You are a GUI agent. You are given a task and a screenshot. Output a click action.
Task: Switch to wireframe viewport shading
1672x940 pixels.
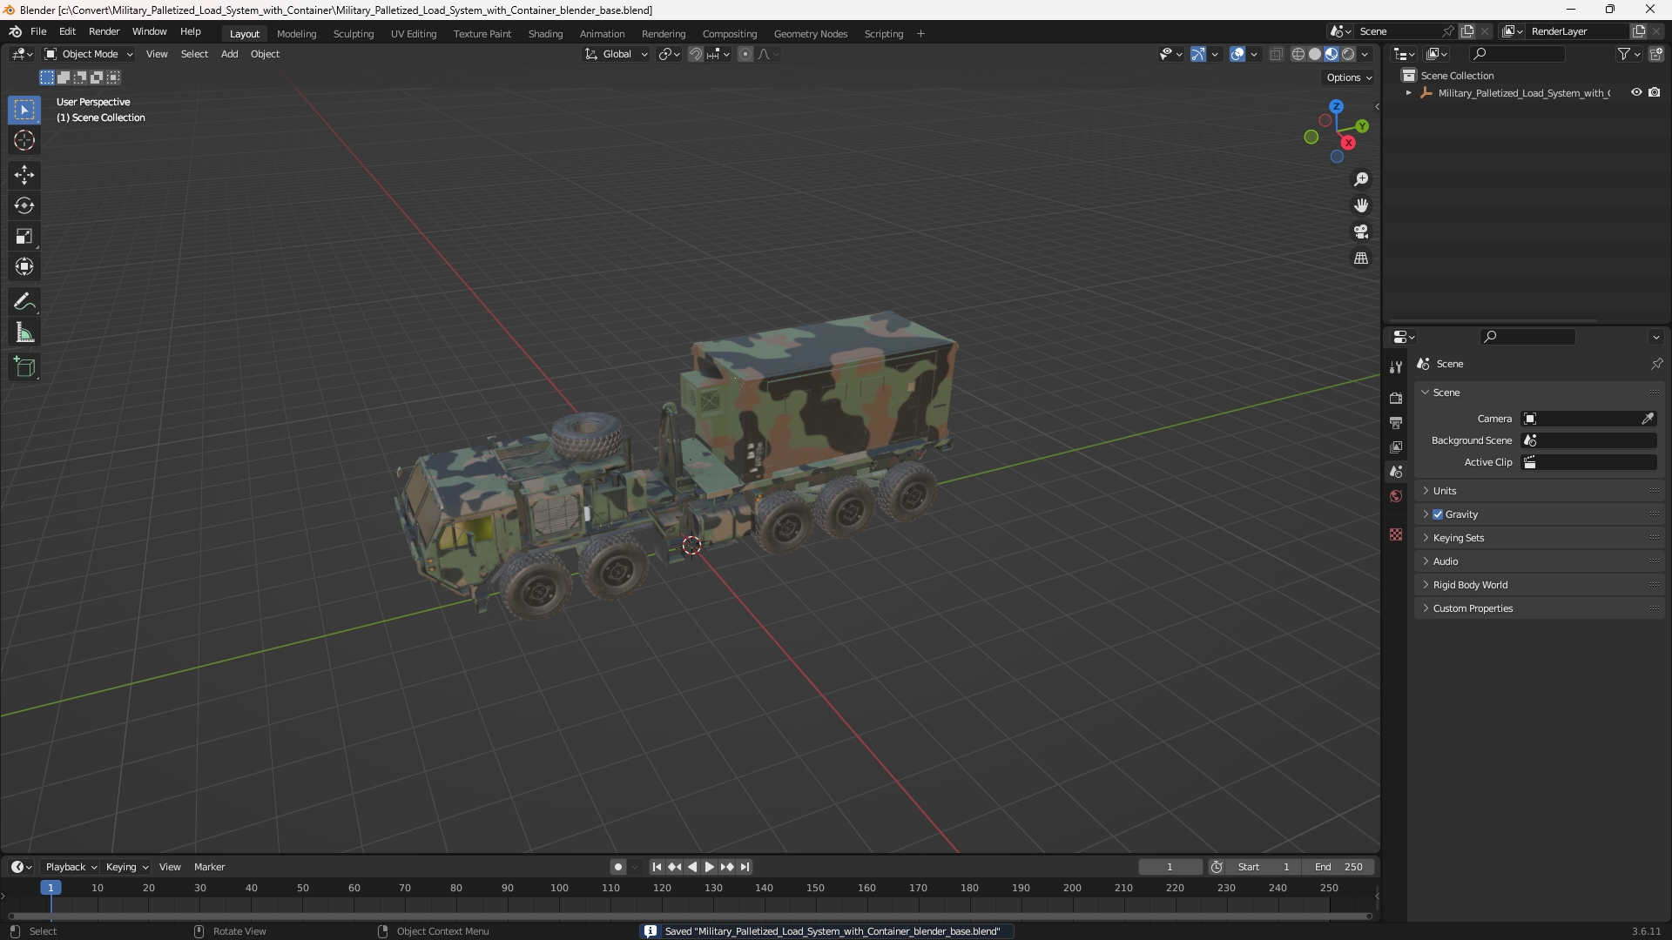click(x=1298, y=54)
